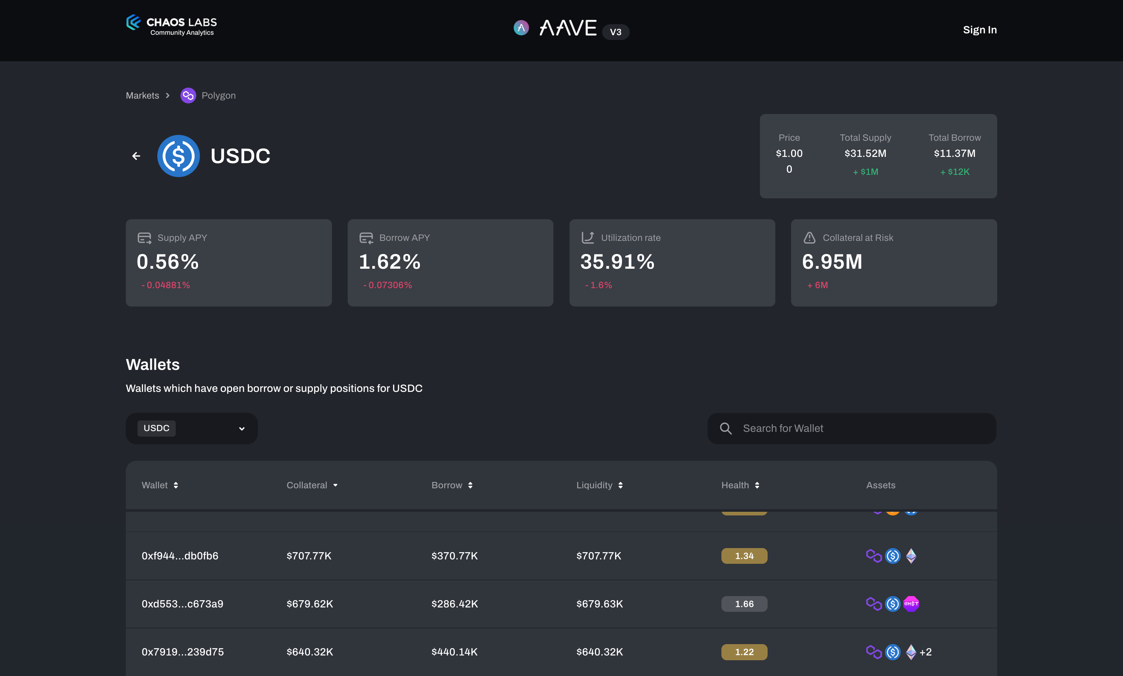Sort table by Health column
This screenshot has width=1123, height=676.
757,485
